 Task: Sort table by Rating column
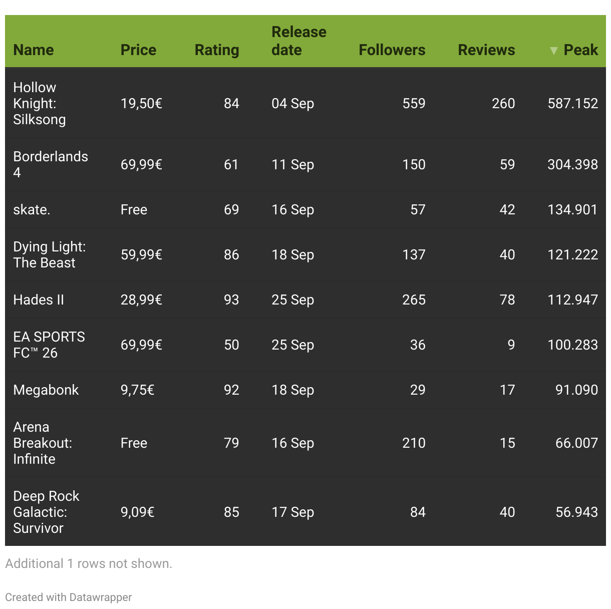point(216,50)
